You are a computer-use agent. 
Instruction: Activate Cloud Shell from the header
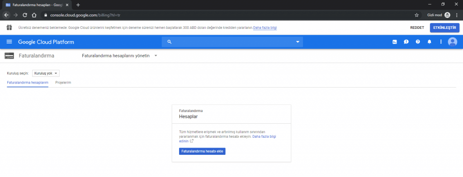[x=394, y=42]
